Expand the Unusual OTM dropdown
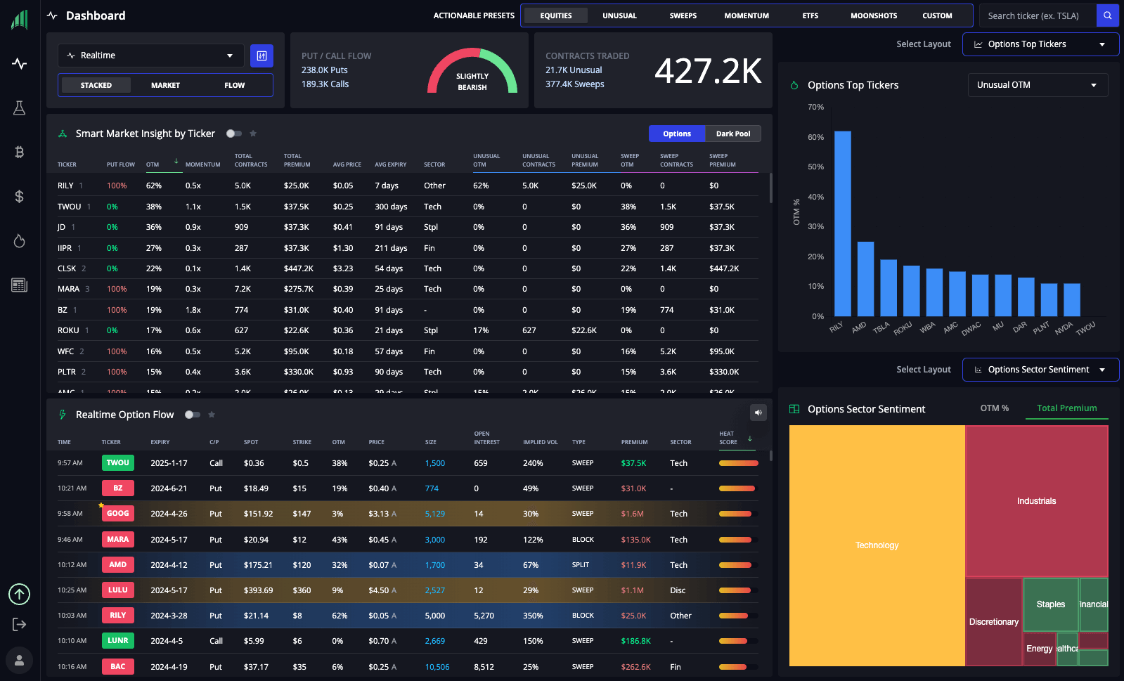The image size is (1124, 681). 1037,85
